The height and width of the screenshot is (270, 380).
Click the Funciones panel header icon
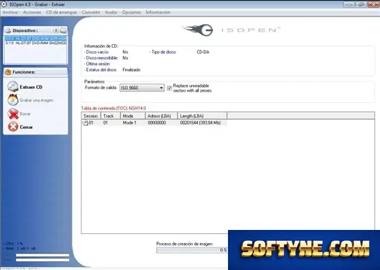coord(8,72)
